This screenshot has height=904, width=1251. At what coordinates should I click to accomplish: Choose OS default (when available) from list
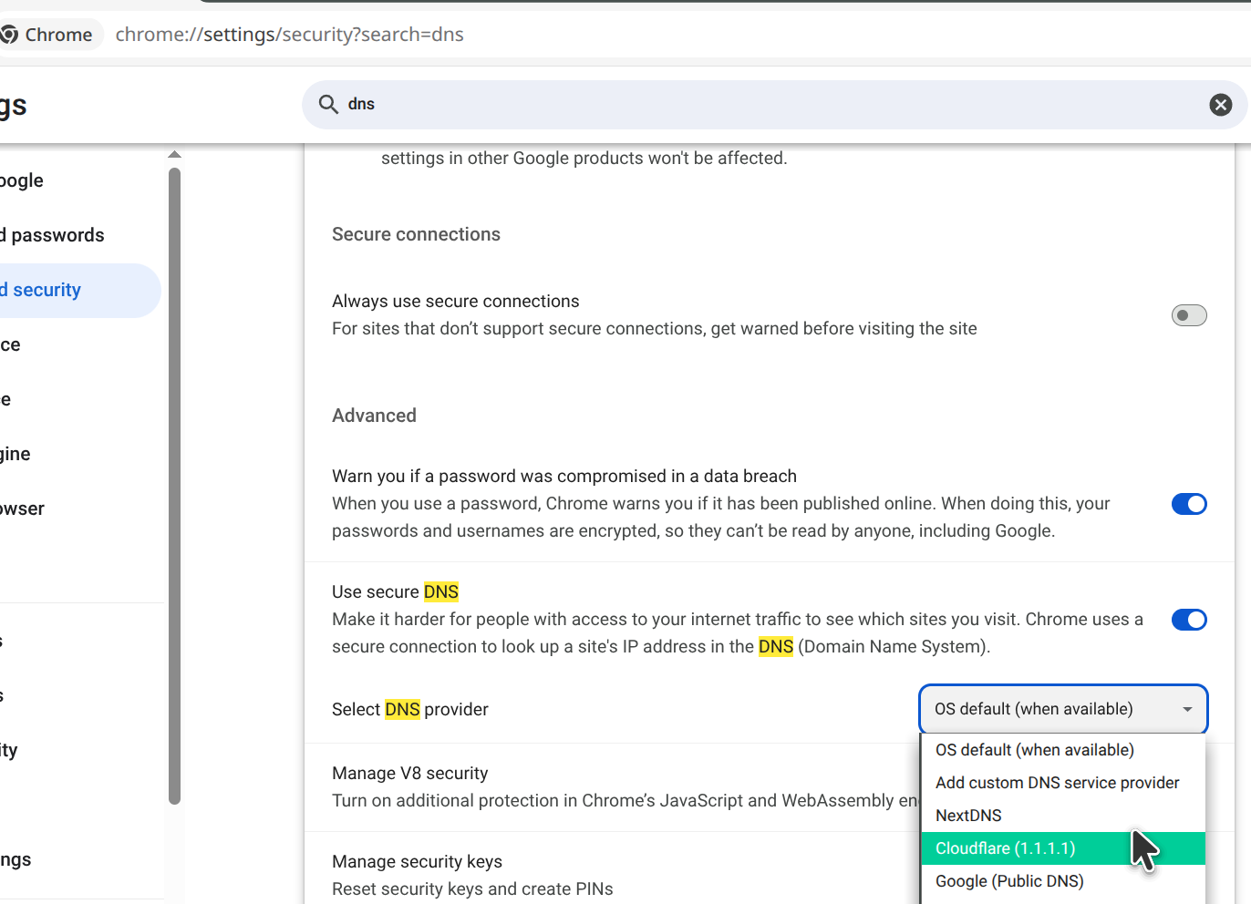[1063, 750]
